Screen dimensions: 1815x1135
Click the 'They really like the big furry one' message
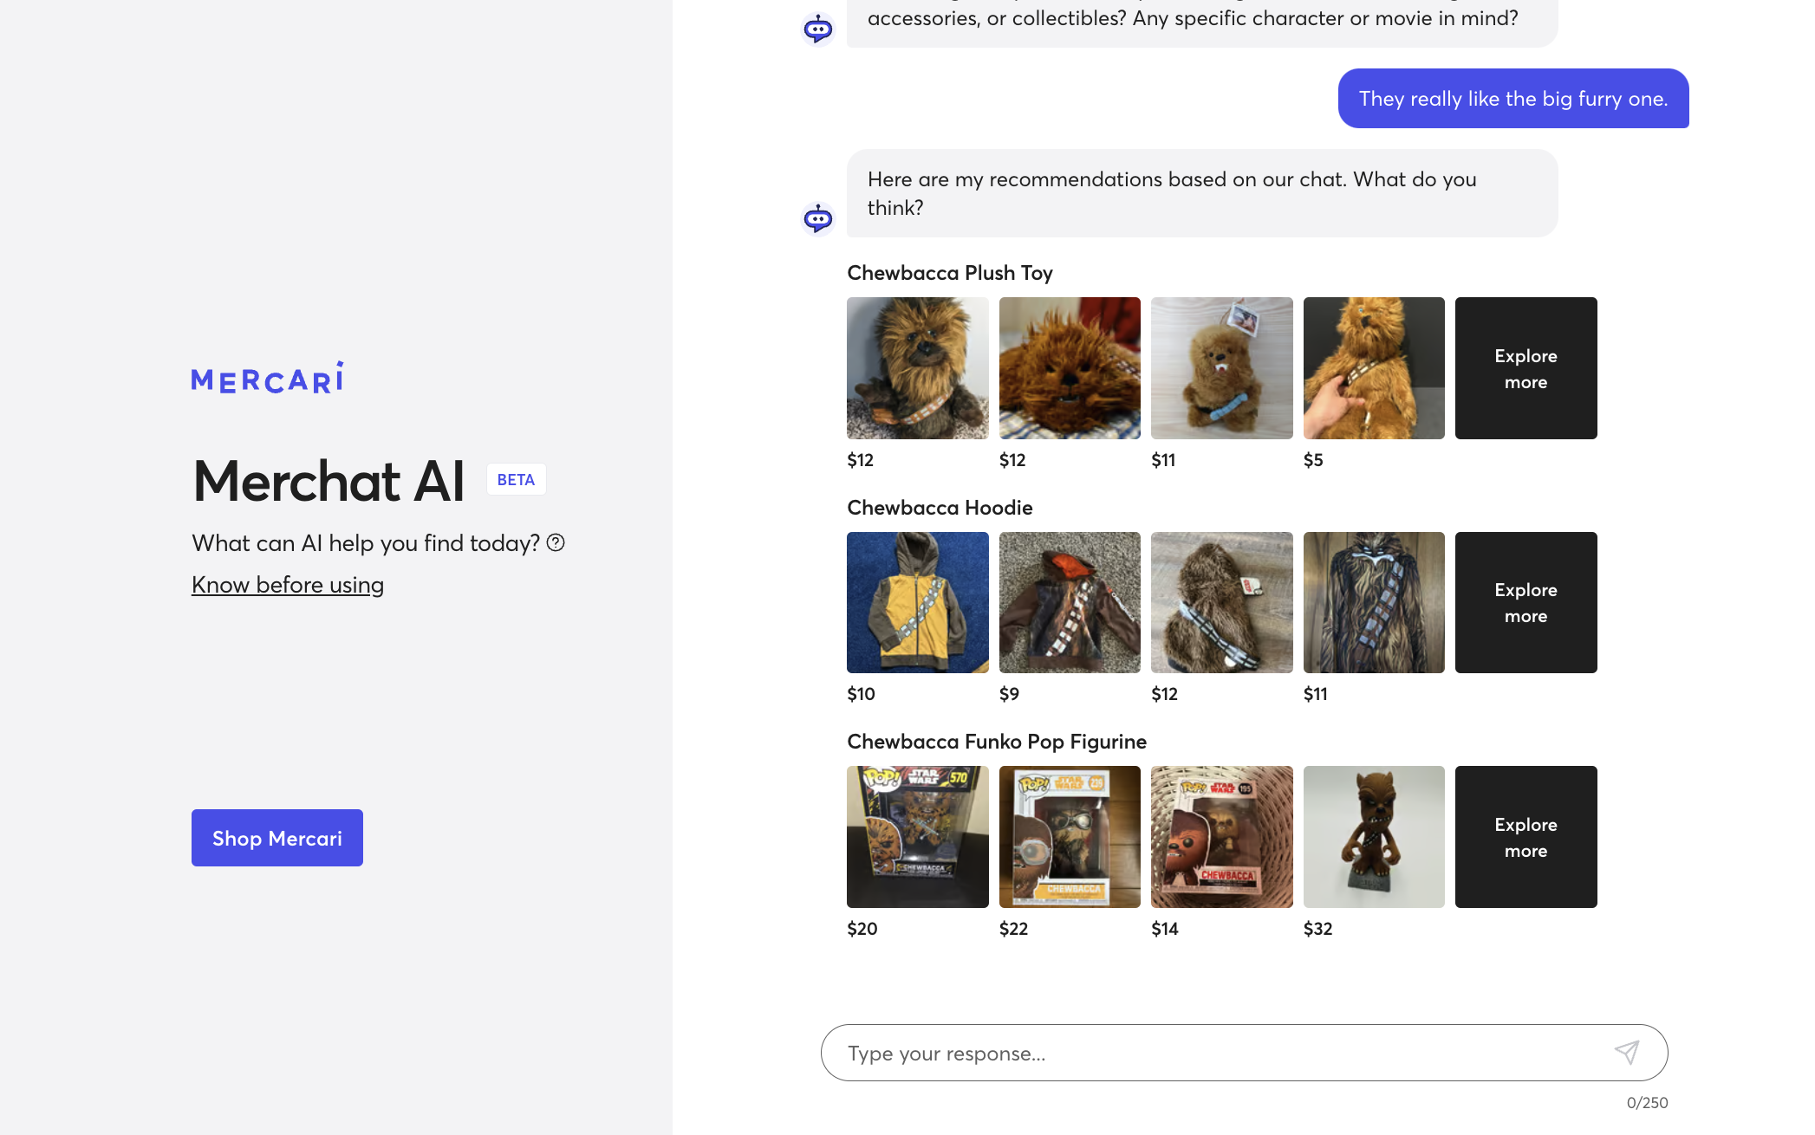tap(1513, 99)
